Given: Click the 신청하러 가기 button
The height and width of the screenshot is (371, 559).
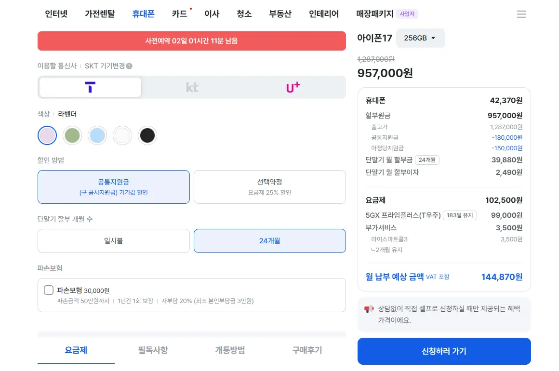Looking at the screenshot, I should pos(444,351).
